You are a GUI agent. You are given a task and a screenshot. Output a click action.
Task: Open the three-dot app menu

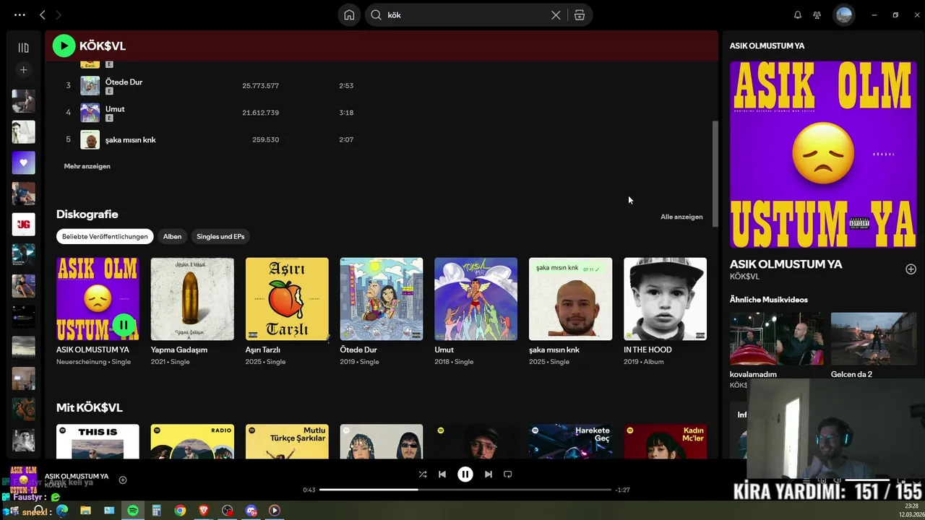[x=20, y=14]
